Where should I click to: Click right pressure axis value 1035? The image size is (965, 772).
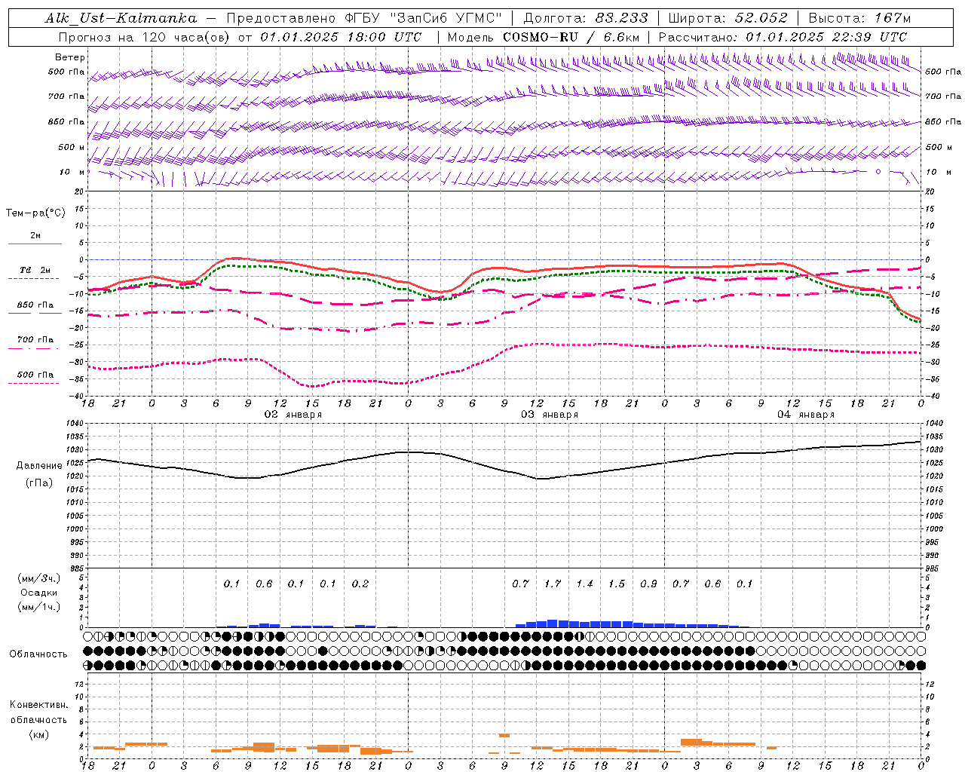(x=934, y=437)
